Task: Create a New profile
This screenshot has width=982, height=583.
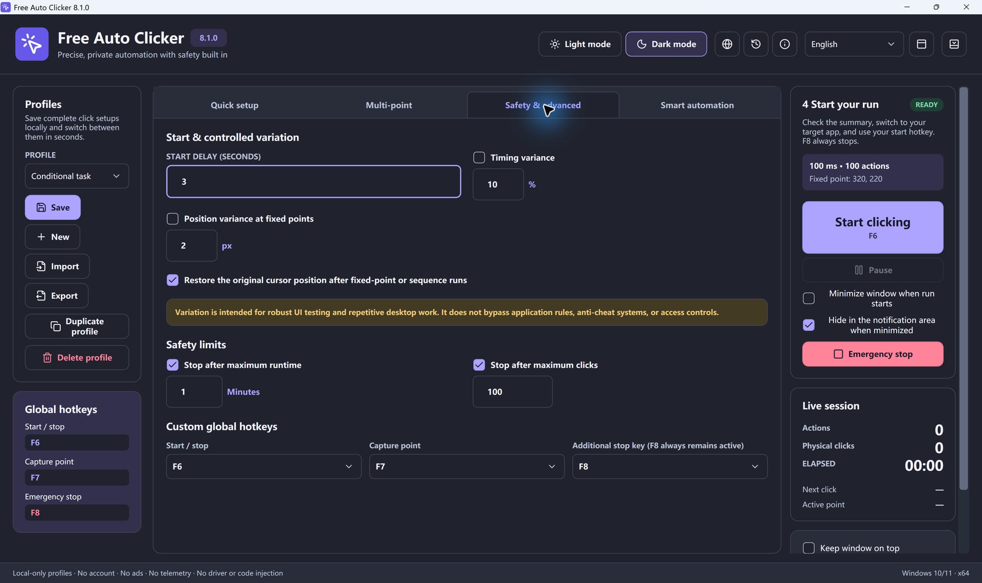Action: (x=53, y=237)
